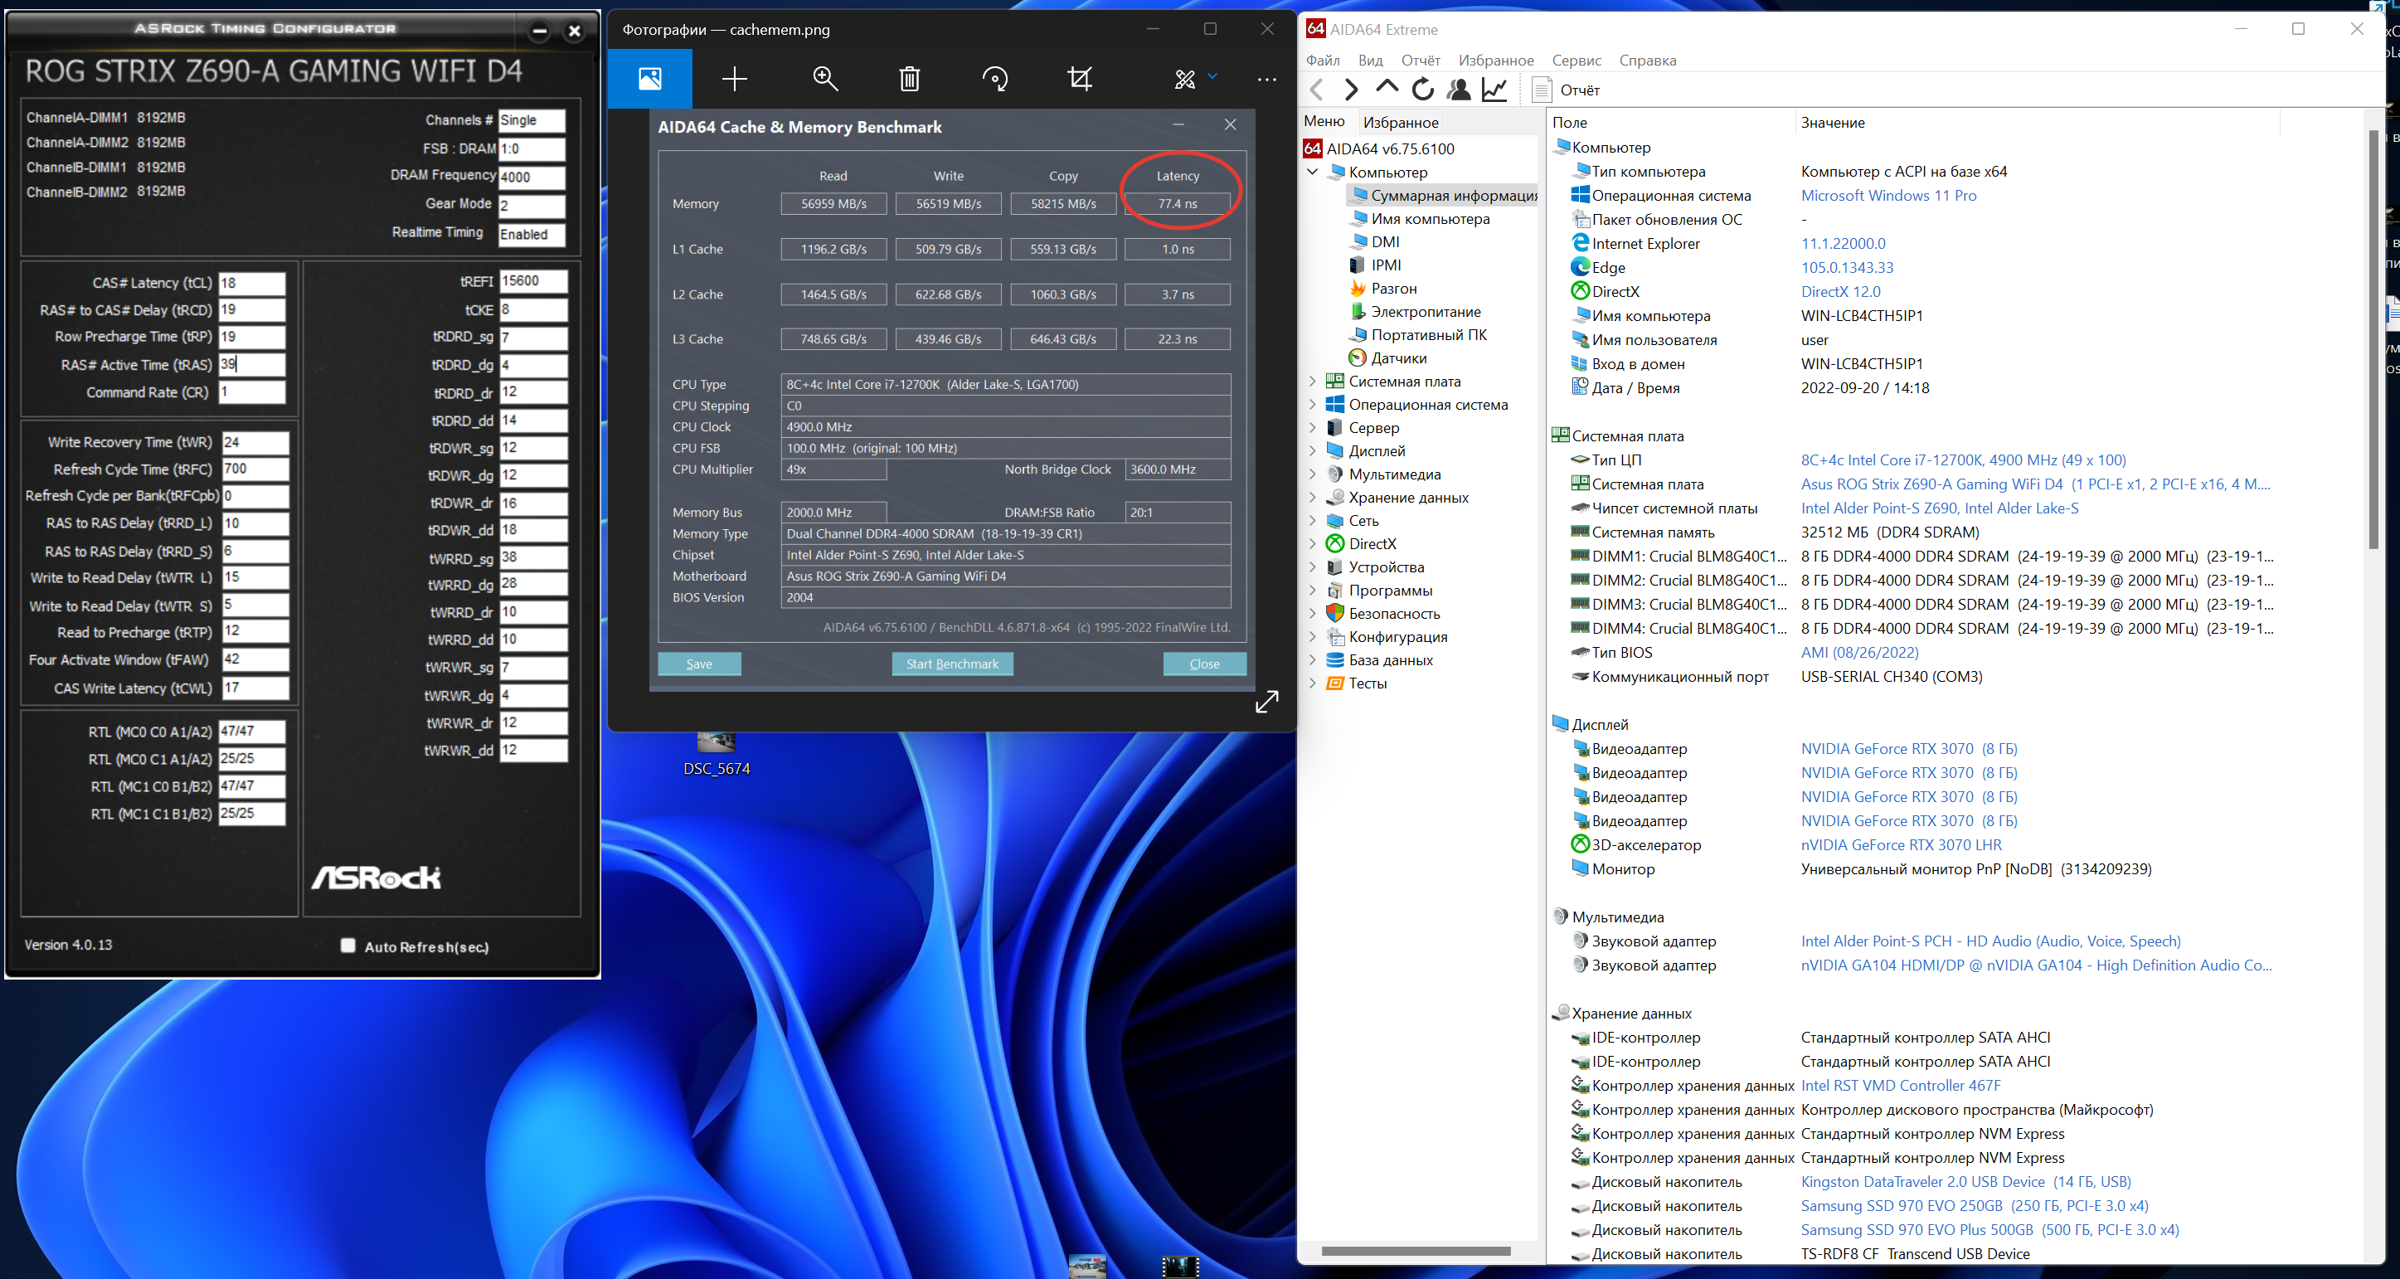Click the CAS# Latency (tCL) input field
Image resolution: width=2400 pixels, height=1279 pixels.
(x=251, y=283)
